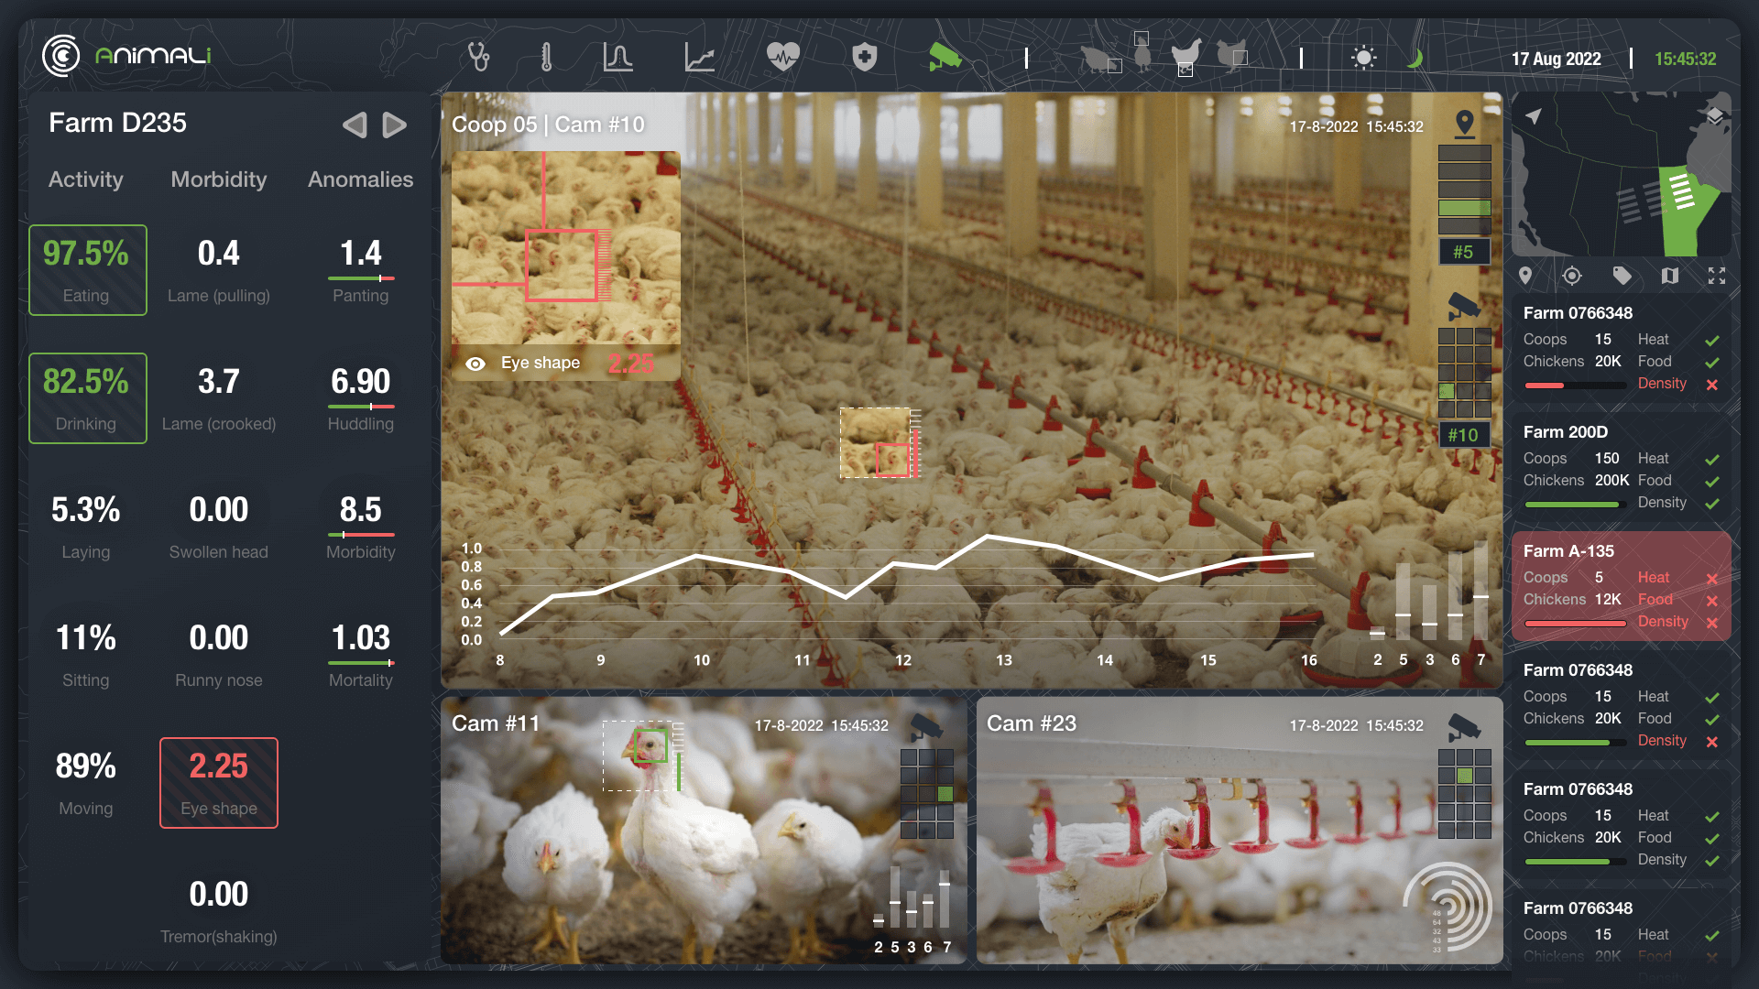Click the Moving 89% value

tap(85, 766)
